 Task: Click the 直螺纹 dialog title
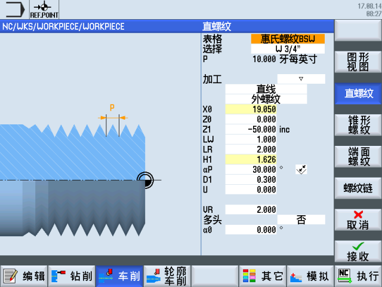coord(217,26)
